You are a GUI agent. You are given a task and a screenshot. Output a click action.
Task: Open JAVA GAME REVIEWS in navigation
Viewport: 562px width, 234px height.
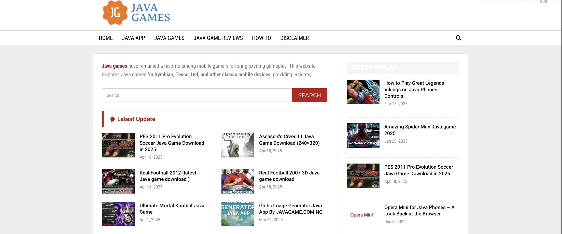pyautogui.click(x=218, y=38)
